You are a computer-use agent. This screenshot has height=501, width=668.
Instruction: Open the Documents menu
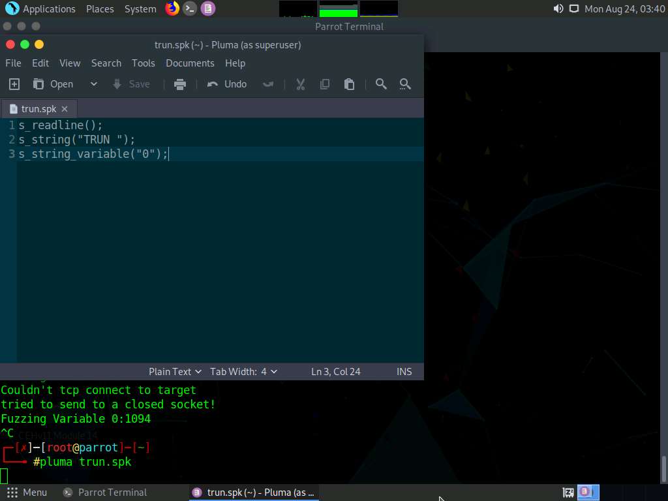(x=190, y=63)
